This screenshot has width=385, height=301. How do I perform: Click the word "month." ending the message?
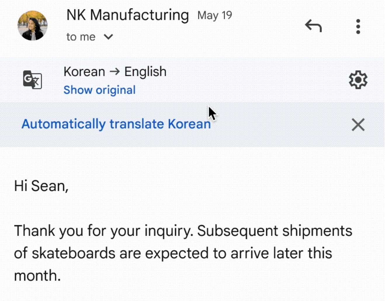click(x=37, y=276)
